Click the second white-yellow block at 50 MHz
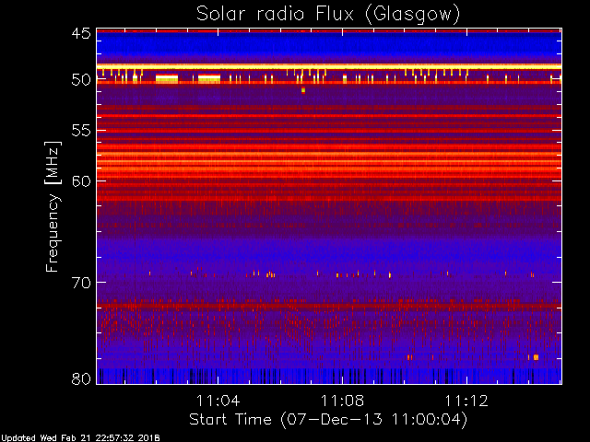 [x=209, y=78]
